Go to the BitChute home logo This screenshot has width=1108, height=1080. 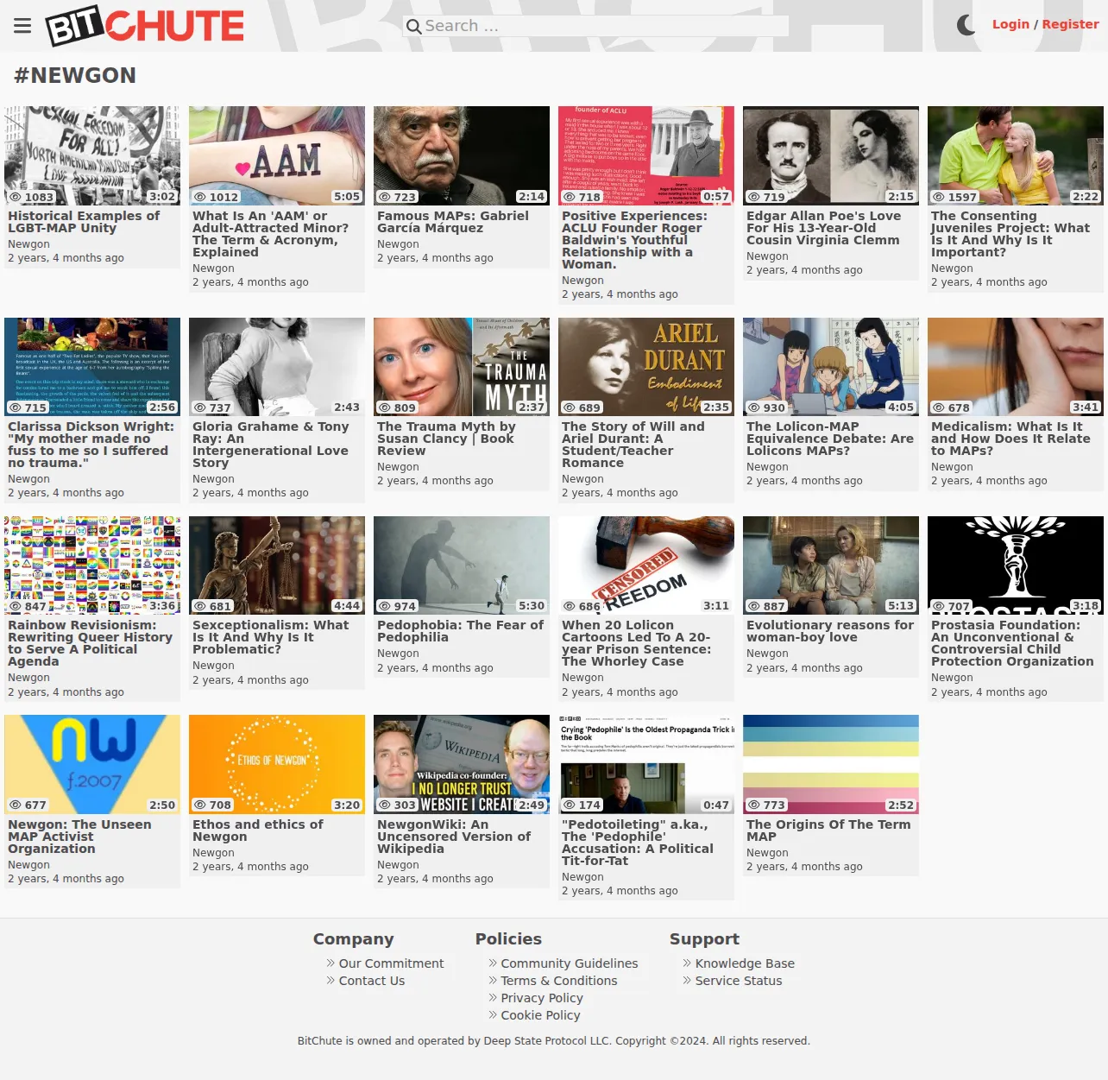tap(145, 26)
